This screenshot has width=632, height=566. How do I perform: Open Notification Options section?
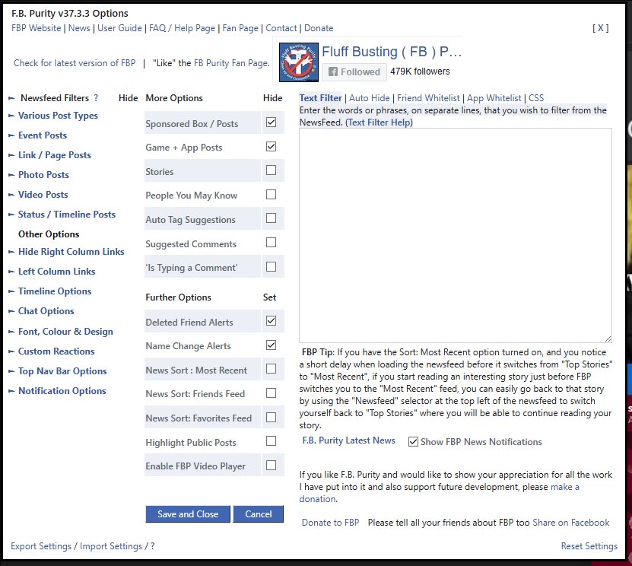tap(57, 390)
